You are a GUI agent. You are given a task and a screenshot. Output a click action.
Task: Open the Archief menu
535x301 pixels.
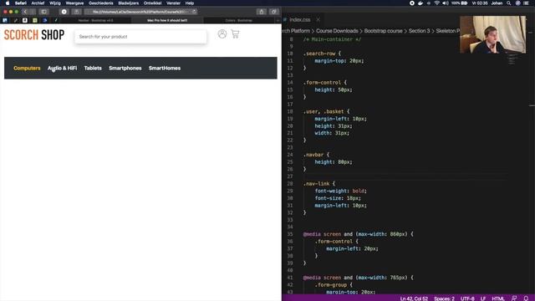pyautogui.click(x=38, y=3)
